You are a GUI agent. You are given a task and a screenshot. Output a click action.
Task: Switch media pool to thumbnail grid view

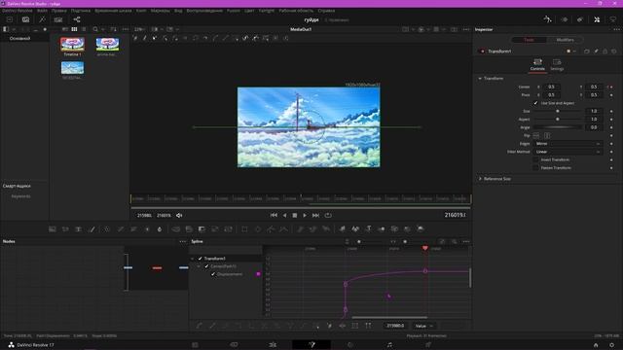point(74,29)
